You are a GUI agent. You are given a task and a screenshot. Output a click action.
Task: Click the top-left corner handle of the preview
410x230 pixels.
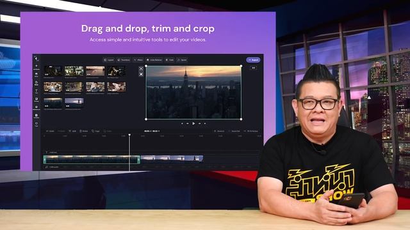coord(146,66)
